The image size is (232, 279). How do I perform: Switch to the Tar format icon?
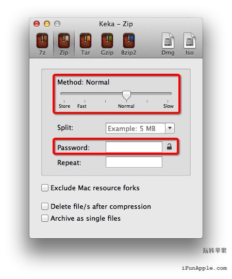(x=86, y=44)
